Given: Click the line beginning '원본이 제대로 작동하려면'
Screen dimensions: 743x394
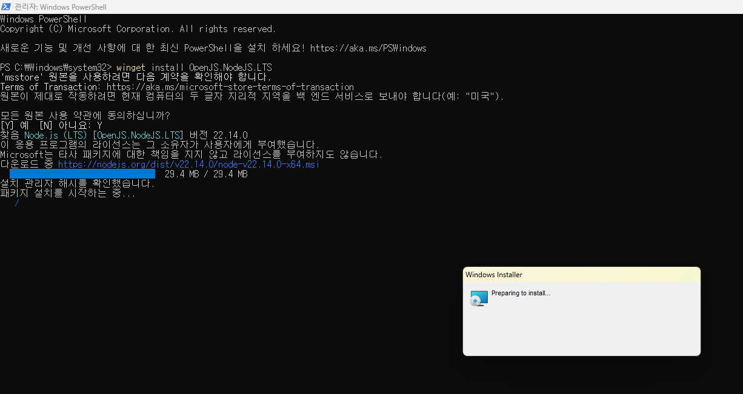Looking at the screenshot, I should click(x=252, y=96).
